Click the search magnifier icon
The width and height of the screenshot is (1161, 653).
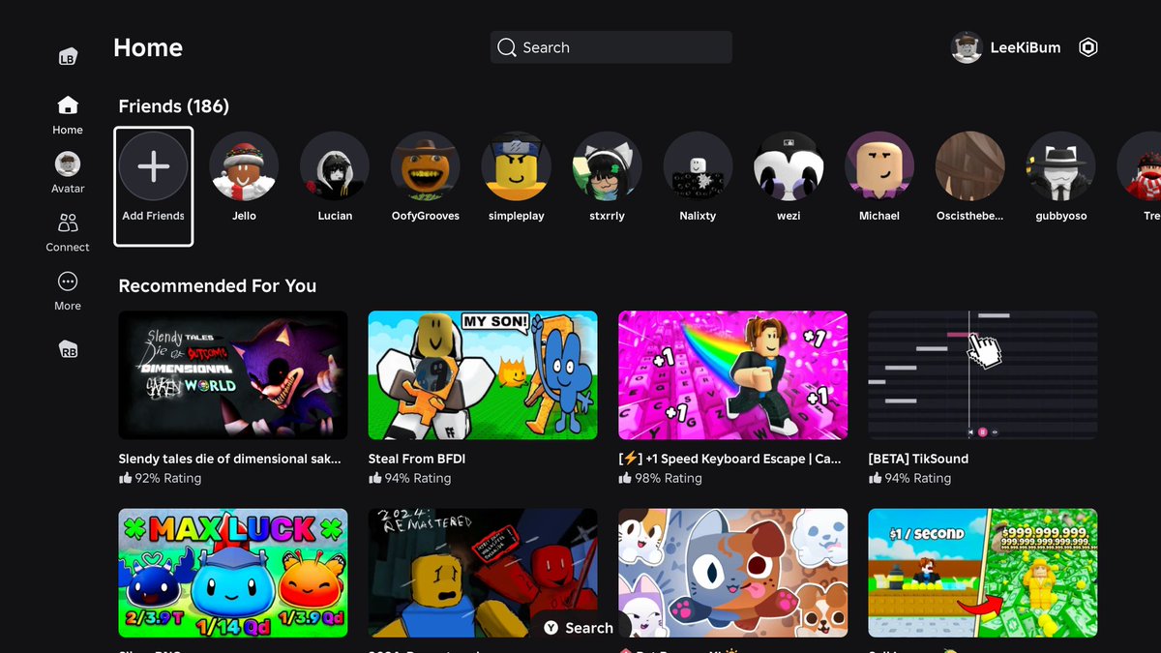click(507, 47)
